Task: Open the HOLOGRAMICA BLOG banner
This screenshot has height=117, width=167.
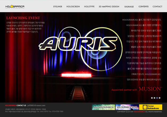Action: [x=127, y=107]
